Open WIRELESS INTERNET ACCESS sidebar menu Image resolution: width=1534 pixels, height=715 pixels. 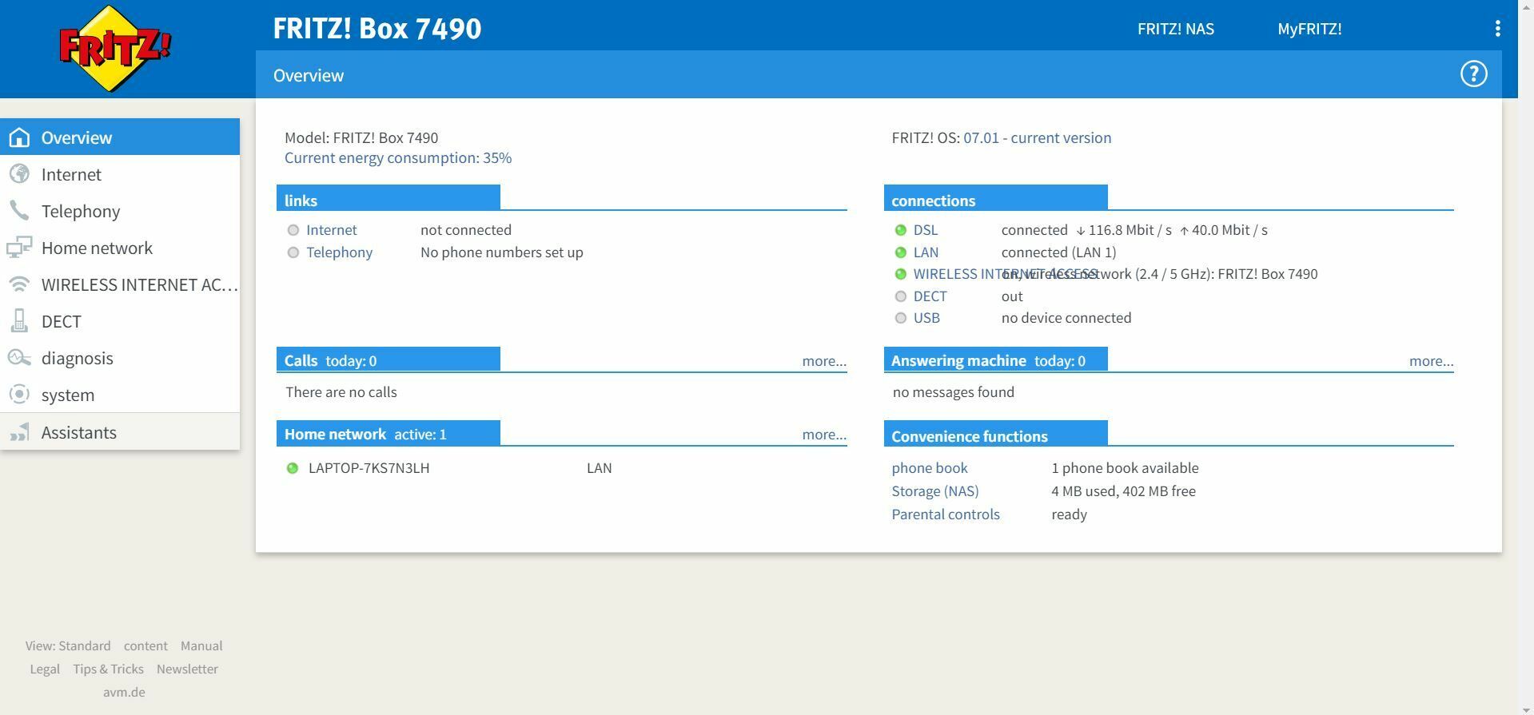[x=120, y=284]
